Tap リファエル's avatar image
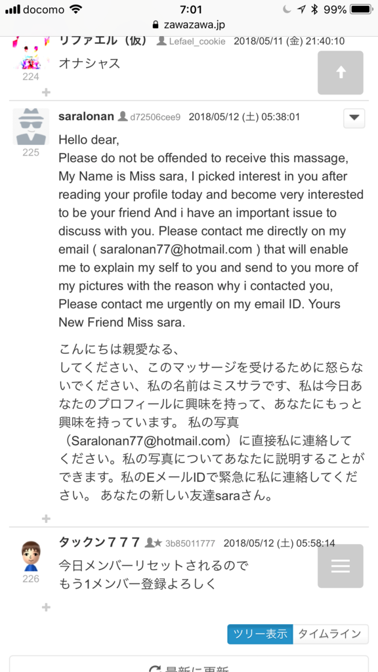The width and height of the screenshot is (378, 672). pyautogui.click(x=31, y=52)
